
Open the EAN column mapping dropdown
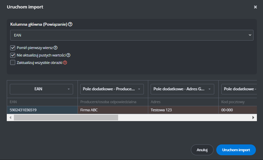tap(42, 89)
